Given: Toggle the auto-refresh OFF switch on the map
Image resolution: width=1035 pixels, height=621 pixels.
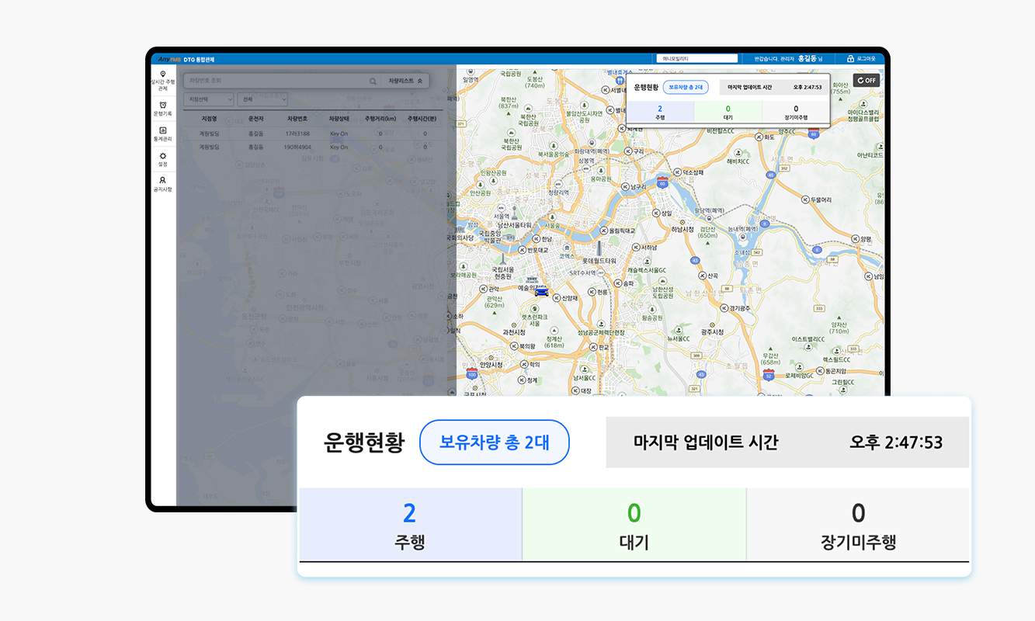Looking at the screenshot, I should point(866,80).
